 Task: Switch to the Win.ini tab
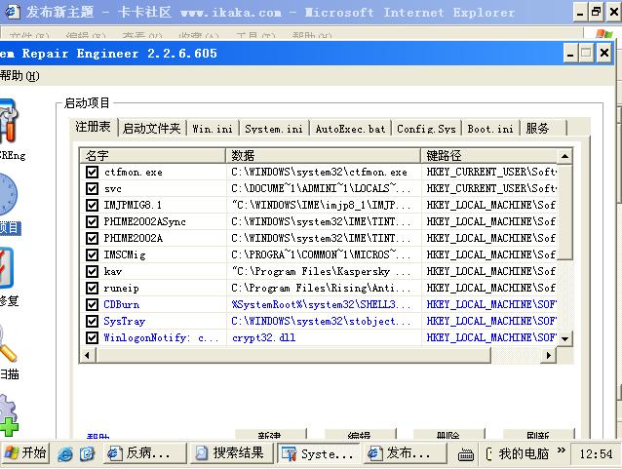tap(213, 129)
